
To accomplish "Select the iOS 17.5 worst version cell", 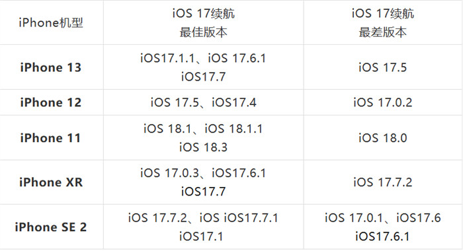I will (x=383, y=67).
